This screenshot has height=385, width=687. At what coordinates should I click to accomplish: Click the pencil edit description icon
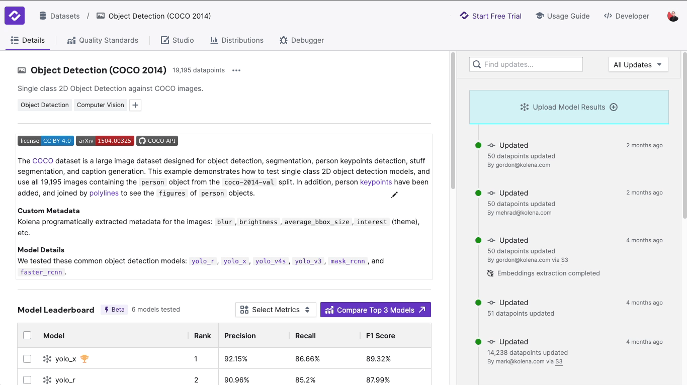coord(394,195)
